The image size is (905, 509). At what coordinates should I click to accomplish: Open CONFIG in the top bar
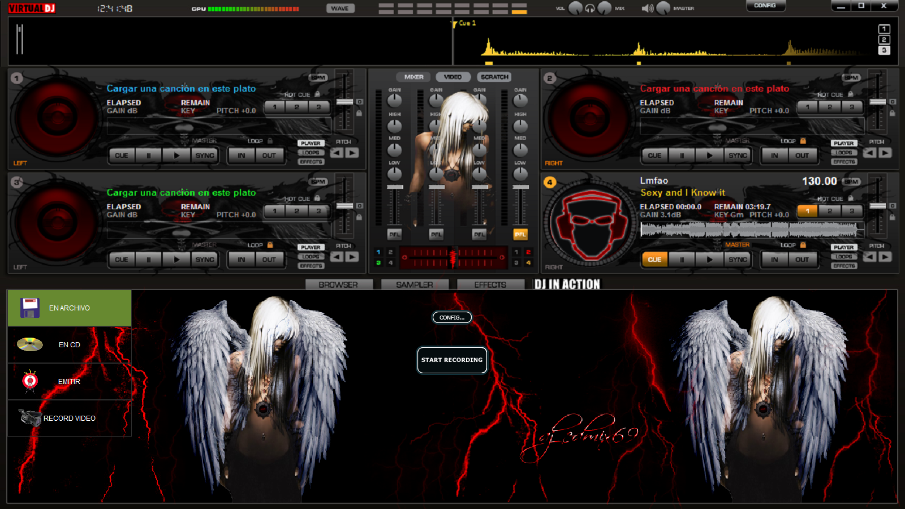[x=765, y=6]
